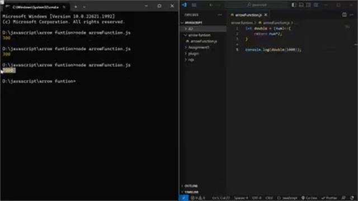Open arrowFunction.js in the Explorer tree
Screen dimensions: 358x201
(203, 41)
